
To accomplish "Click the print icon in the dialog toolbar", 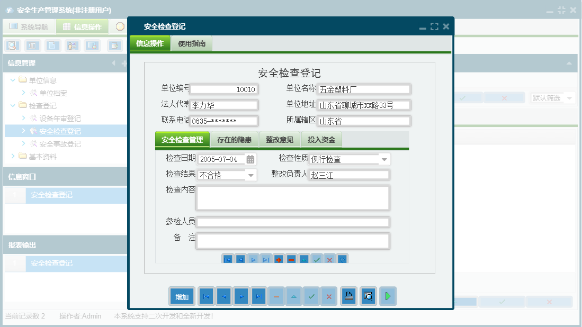I will [348, 296].
